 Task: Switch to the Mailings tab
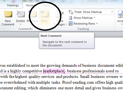pos(13,5)
